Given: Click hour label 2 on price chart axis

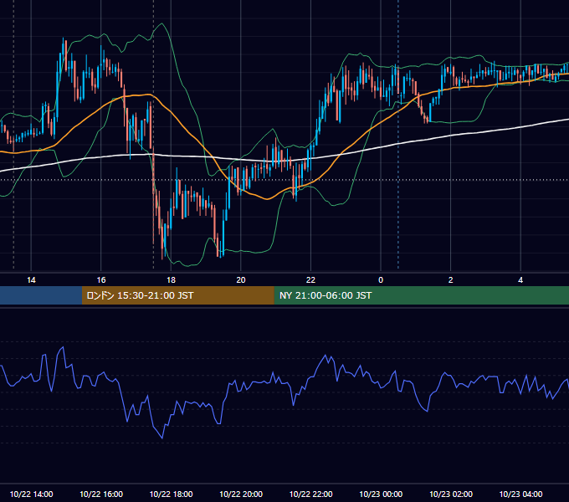Looking at the screenshot, I should [x=451, y=280].
